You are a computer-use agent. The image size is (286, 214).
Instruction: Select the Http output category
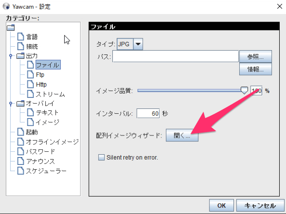41,84
